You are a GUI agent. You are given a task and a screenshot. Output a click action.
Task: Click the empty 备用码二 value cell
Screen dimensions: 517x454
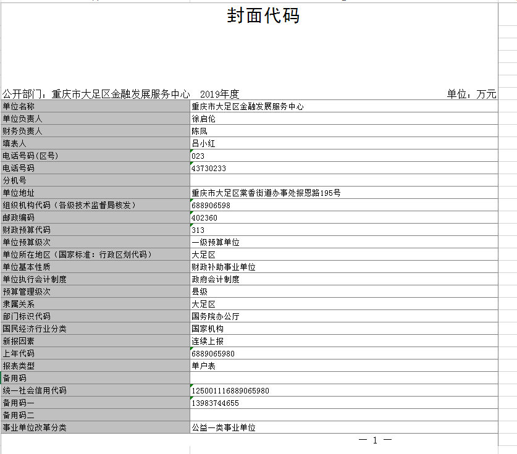[x=344, y=415]
